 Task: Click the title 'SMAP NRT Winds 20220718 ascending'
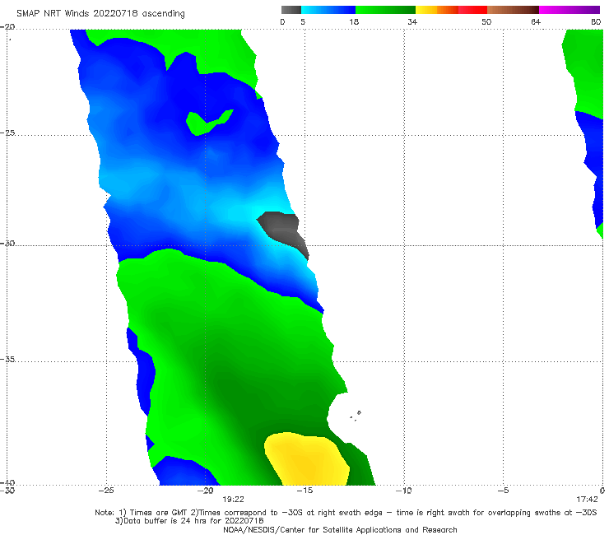[x=100, y=13]
